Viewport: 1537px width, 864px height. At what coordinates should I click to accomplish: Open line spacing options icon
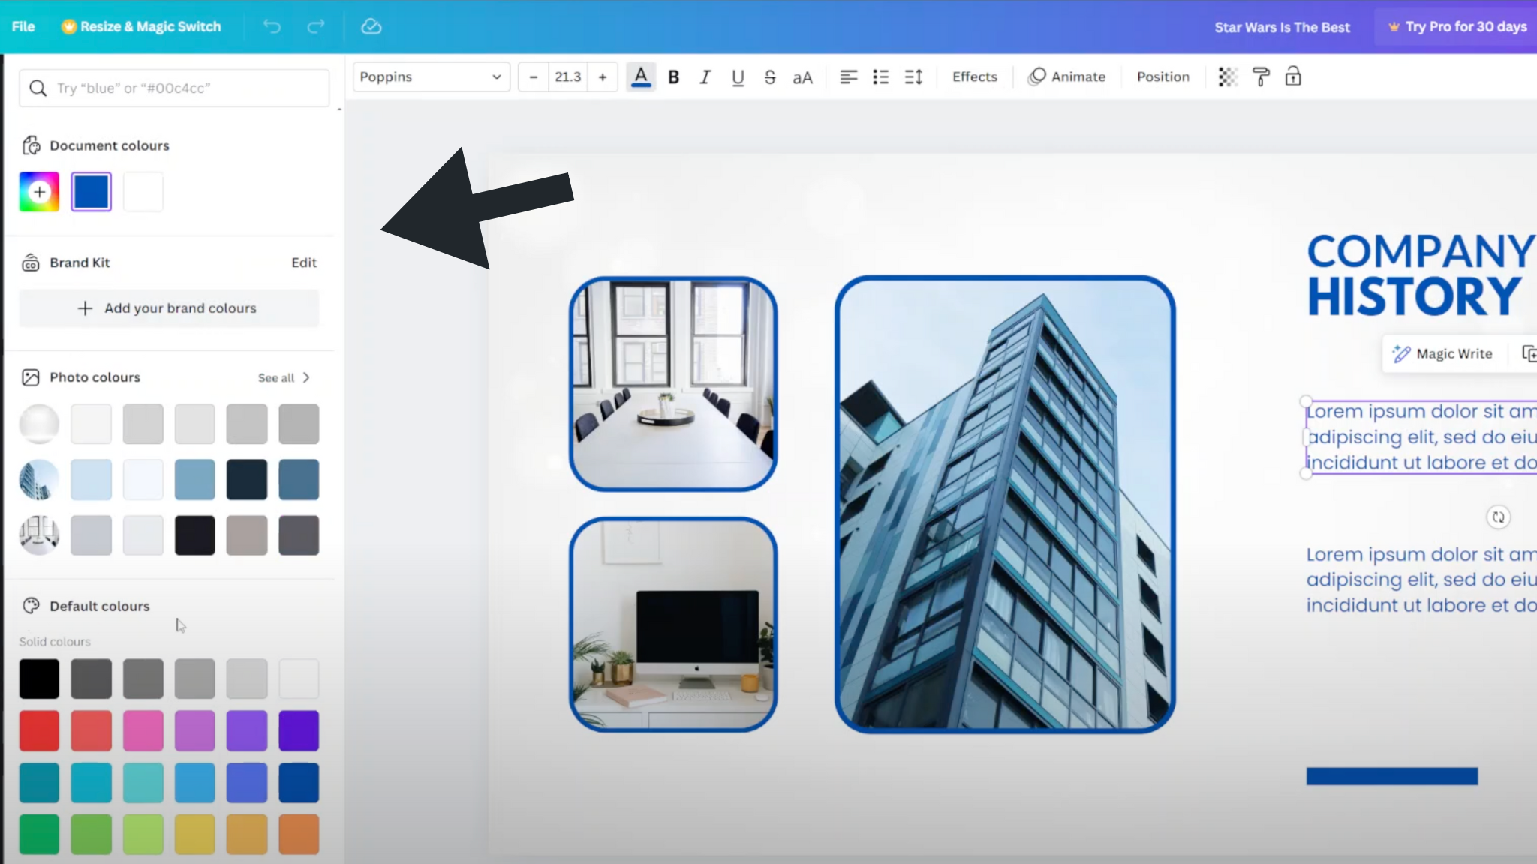(913, 76)
